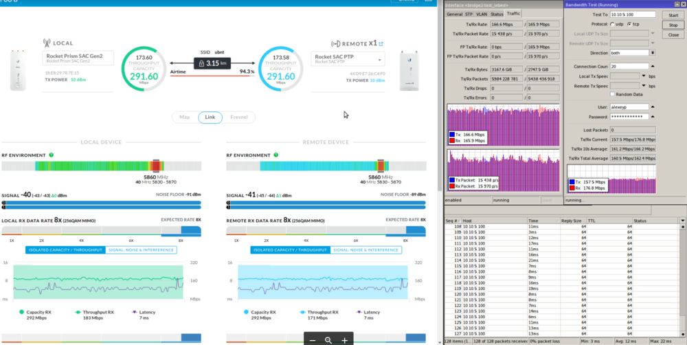Toggle remote Capacity RX legend dot

tap(246, 312)
